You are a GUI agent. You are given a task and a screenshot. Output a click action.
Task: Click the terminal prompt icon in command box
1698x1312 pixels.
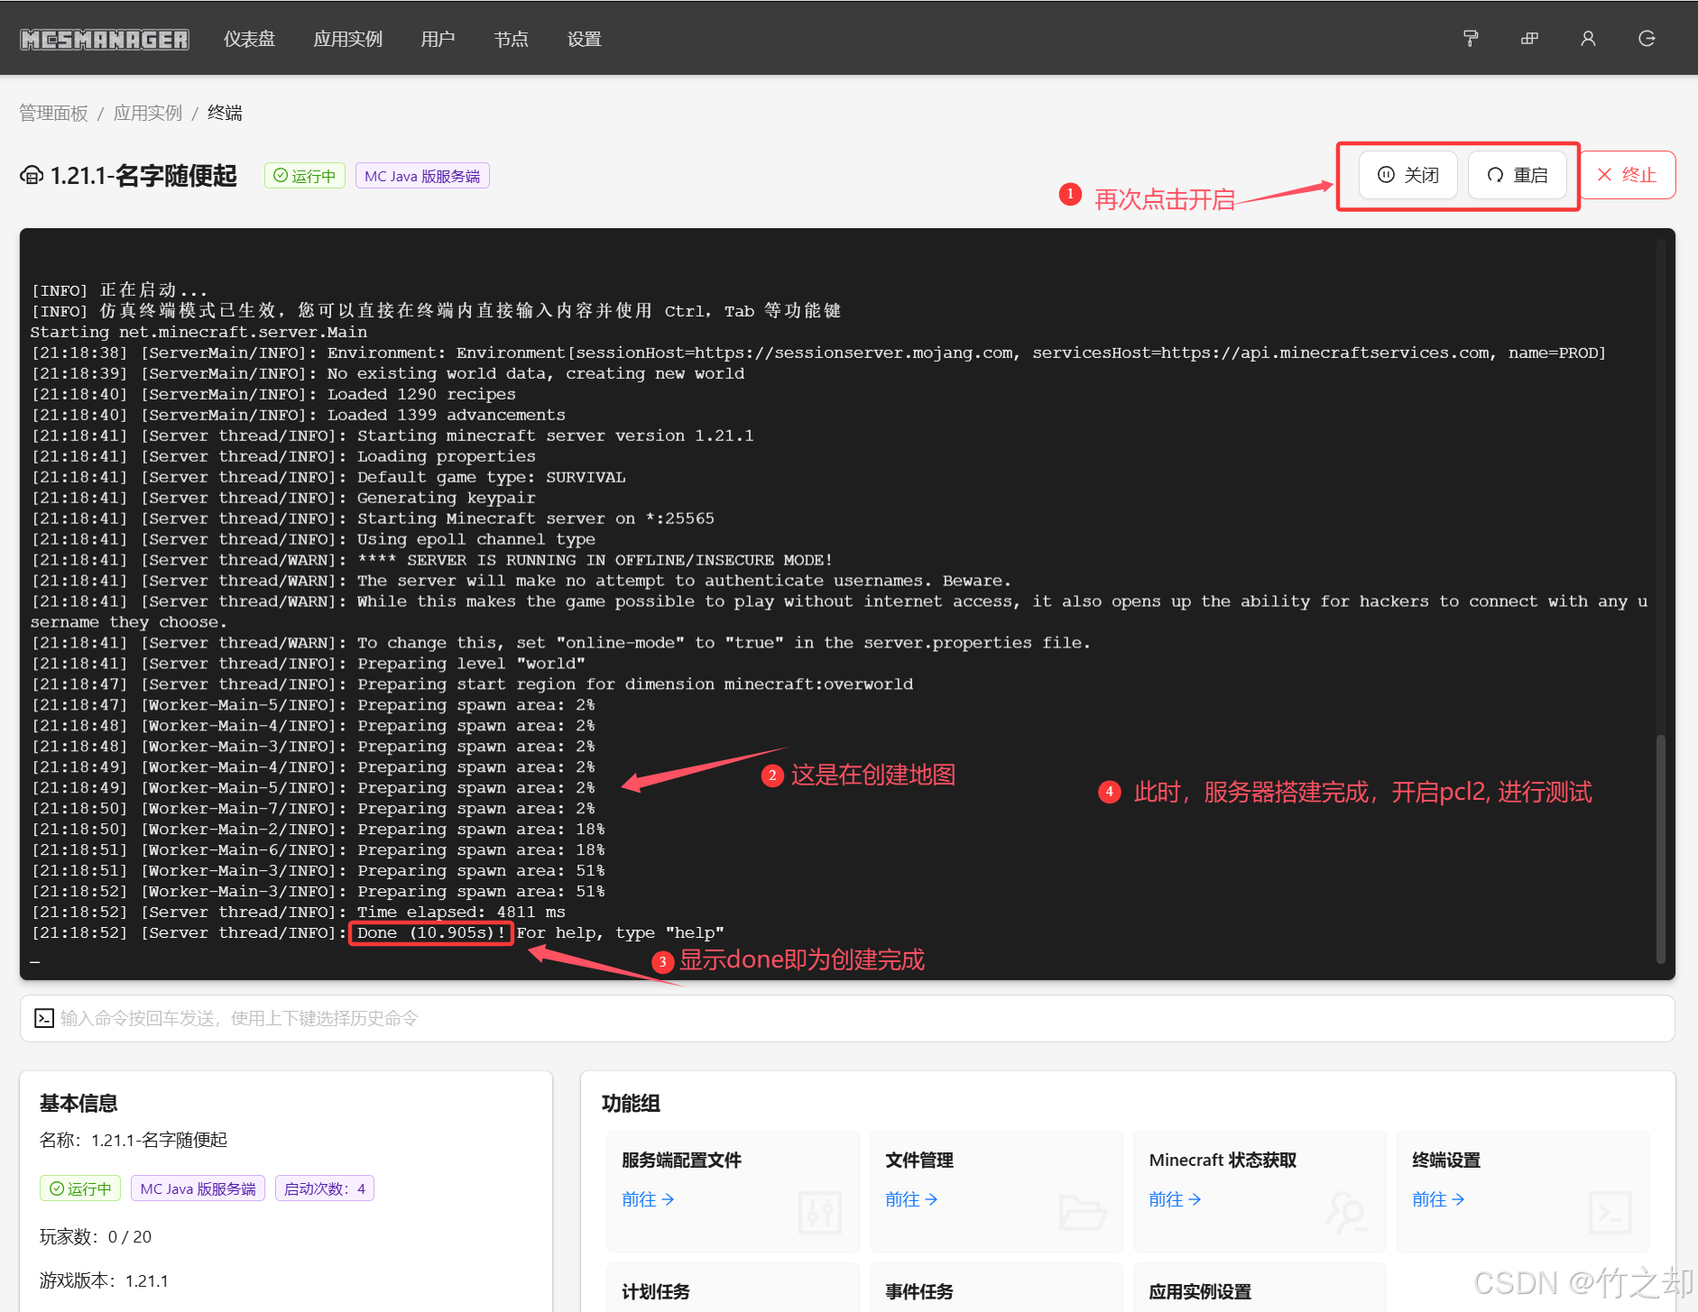(44, 1018)
